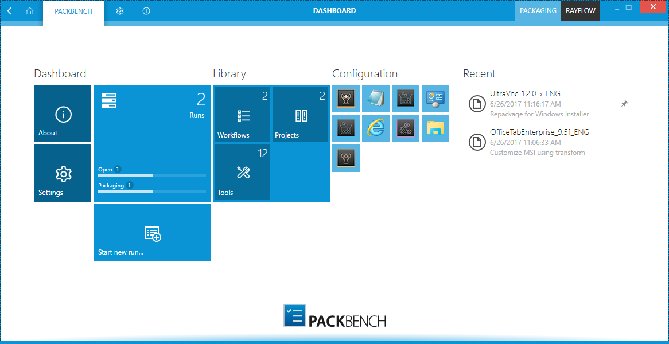Pin the UltraVnc_1.2.0.5_ENG recent entry
This screenshot has height=344, width=669.
point(624,104)
